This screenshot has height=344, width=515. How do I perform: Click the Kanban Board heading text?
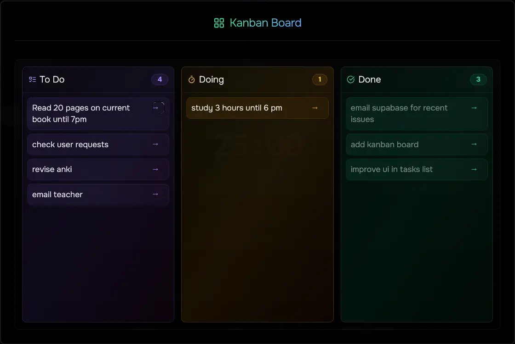[265, 22]
